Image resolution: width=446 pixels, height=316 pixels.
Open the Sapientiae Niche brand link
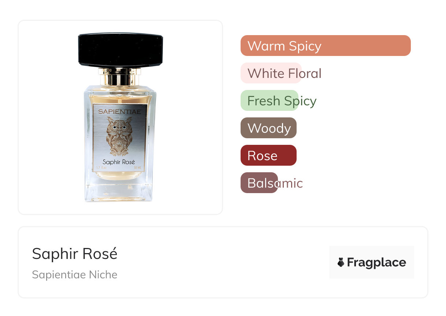[75, 274]
